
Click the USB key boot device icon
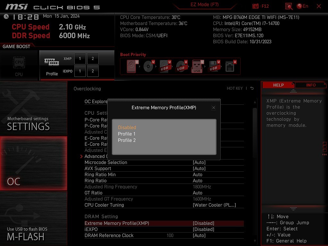click(197, 66)
